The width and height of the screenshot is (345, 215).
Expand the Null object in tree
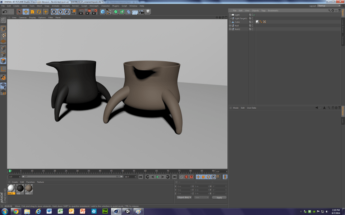230,25
